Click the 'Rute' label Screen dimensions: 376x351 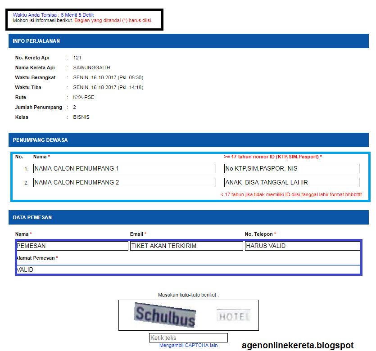pyautogui.click(x=21, y=97)
